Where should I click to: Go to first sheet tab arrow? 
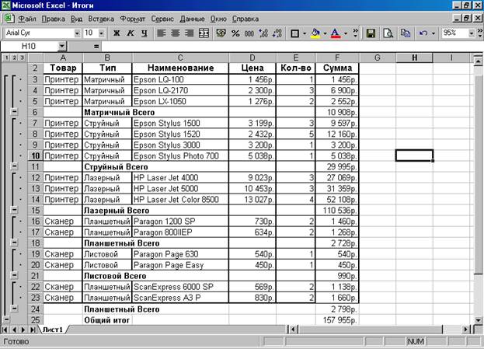(x=5, y=330)
